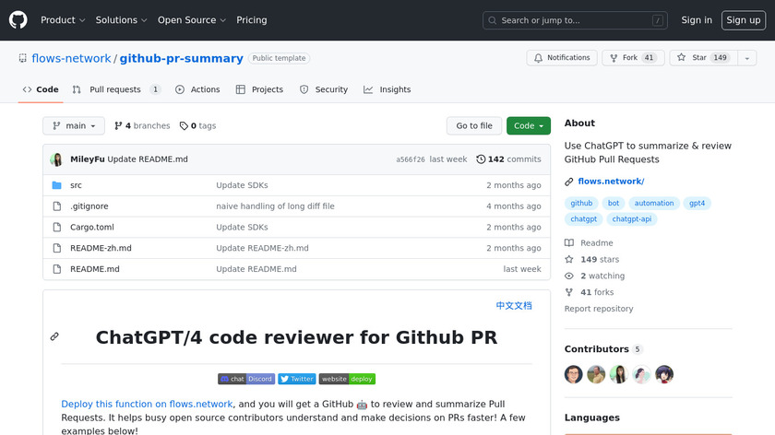Open commit 'Update README-zh.md'
The image size is (775, 435).
pyautogui.click(x=262, y=248)
